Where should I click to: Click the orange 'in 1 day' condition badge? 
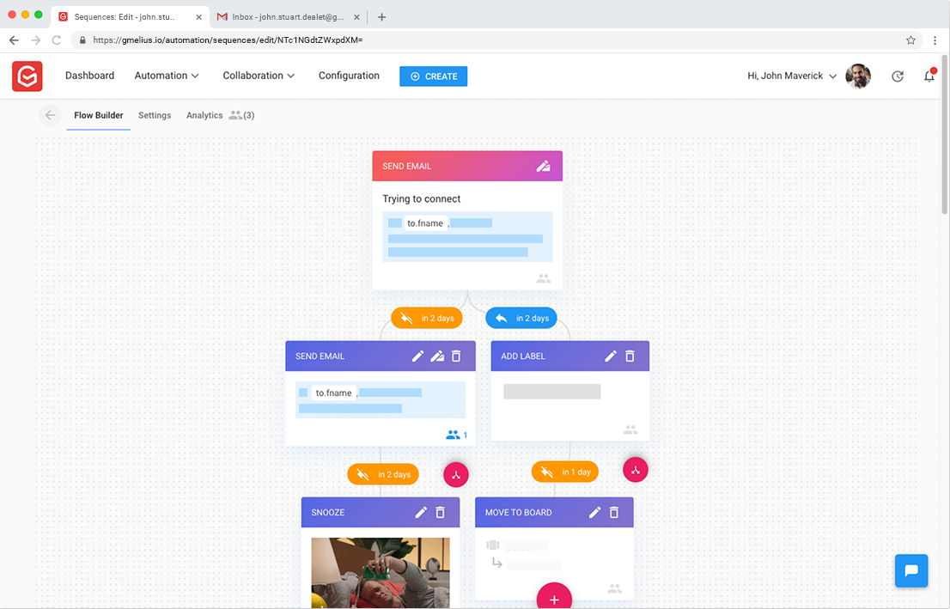pyautogui.click(x=564, y=471)
